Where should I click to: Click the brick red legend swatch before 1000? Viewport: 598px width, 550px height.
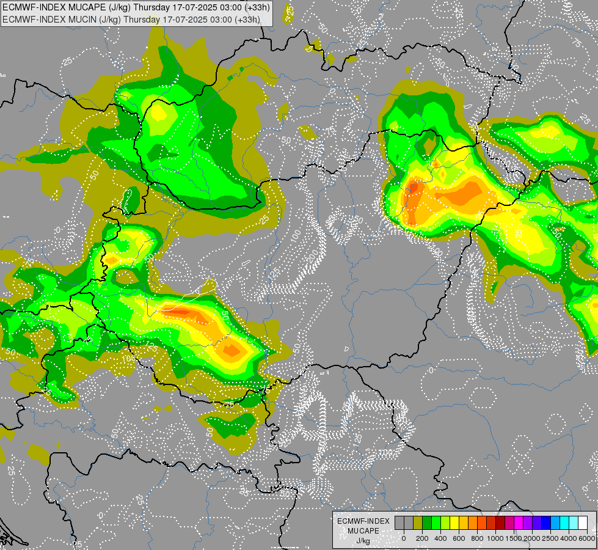491,522
